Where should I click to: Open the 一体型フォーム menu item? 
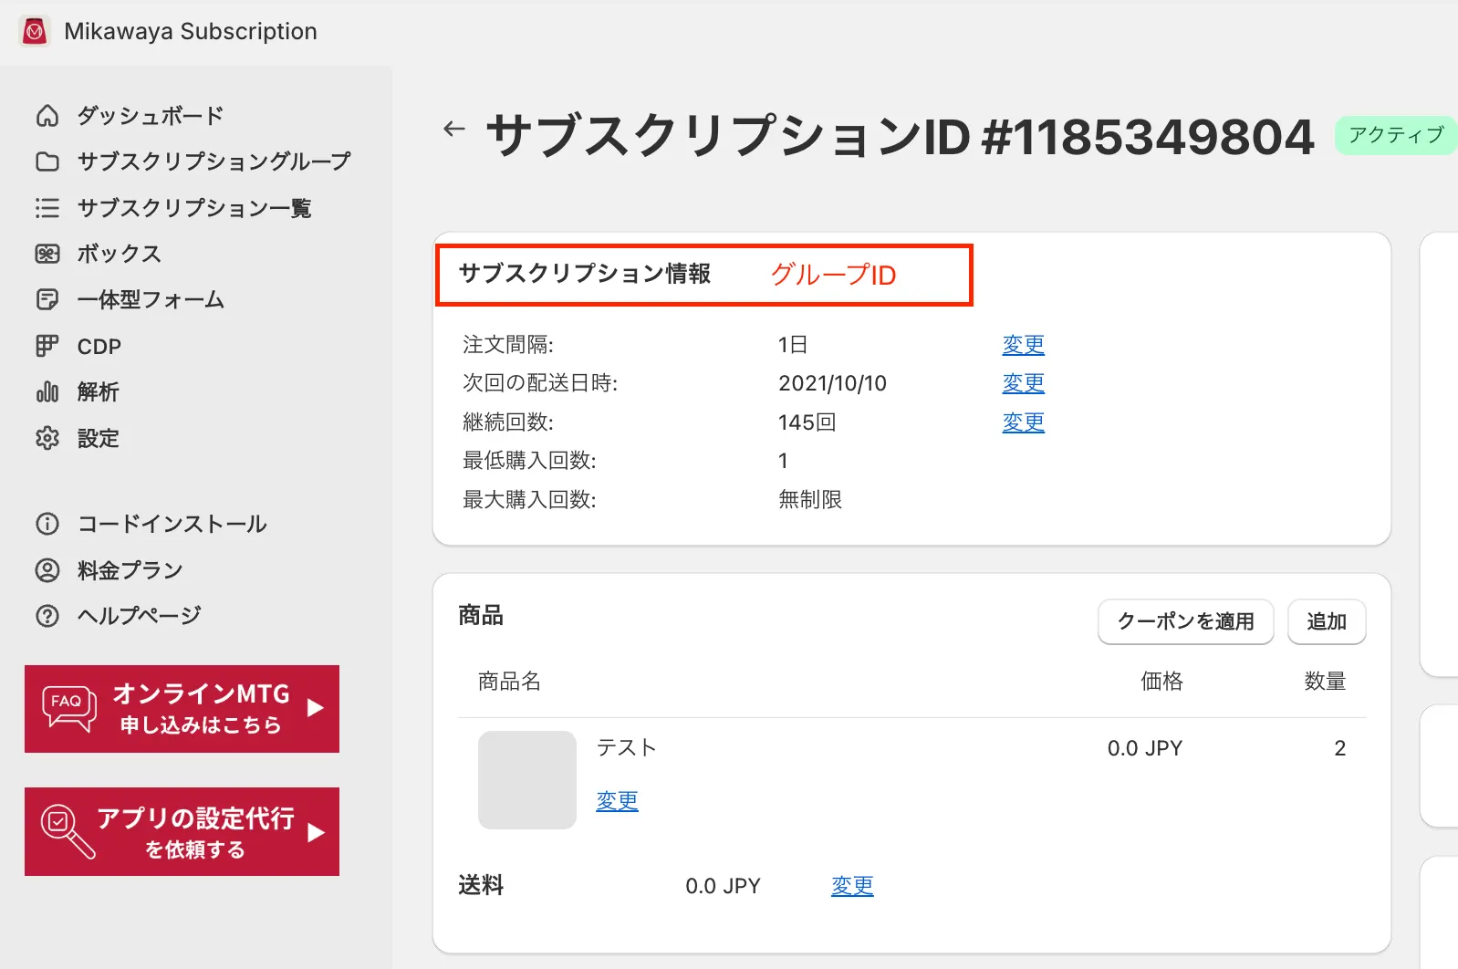click(151, 299)
